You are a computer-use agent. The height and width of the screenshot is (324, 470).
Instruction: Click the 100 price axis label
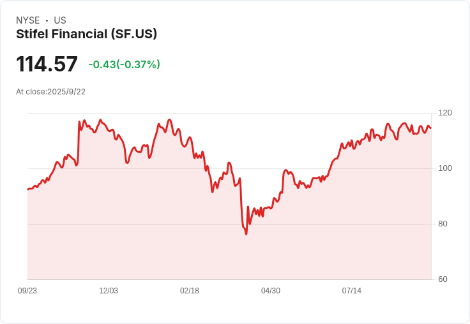(x=445, y=168)
